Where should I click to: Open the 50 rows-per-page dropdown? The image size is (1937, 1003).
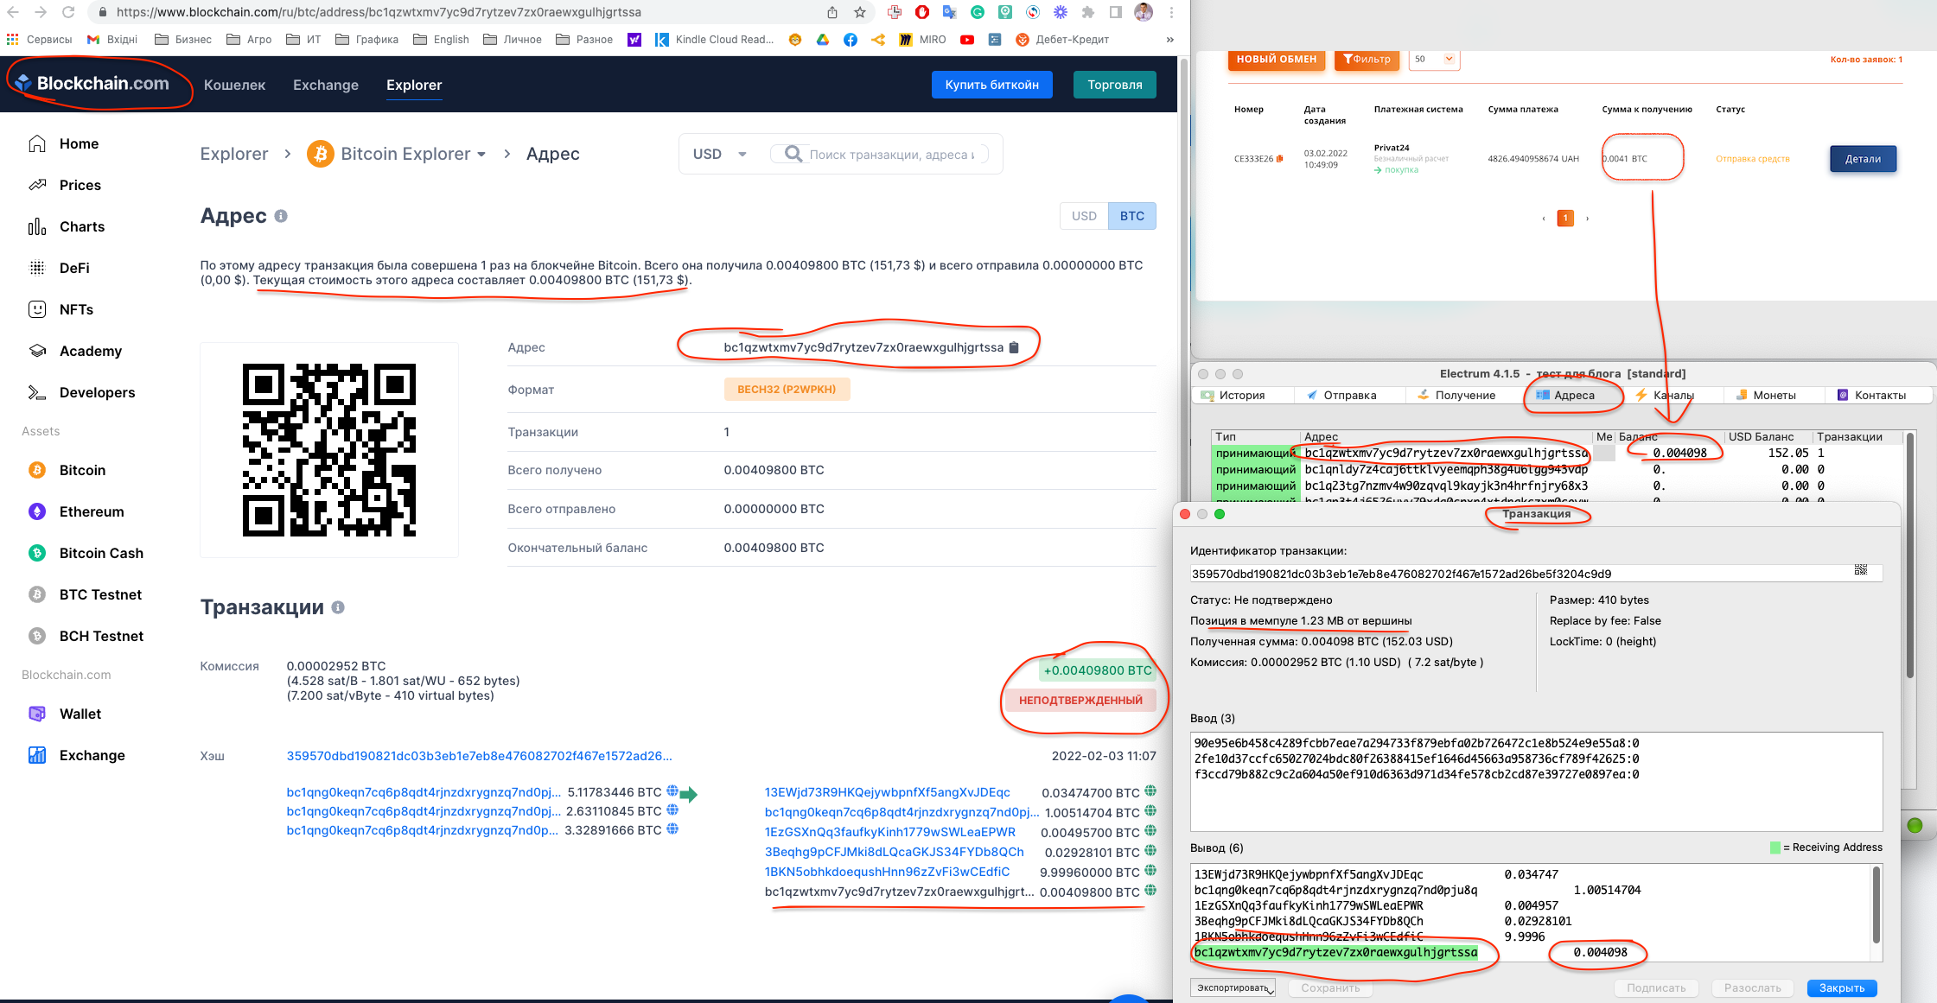pyautogui.click(x=1435, y=59)
